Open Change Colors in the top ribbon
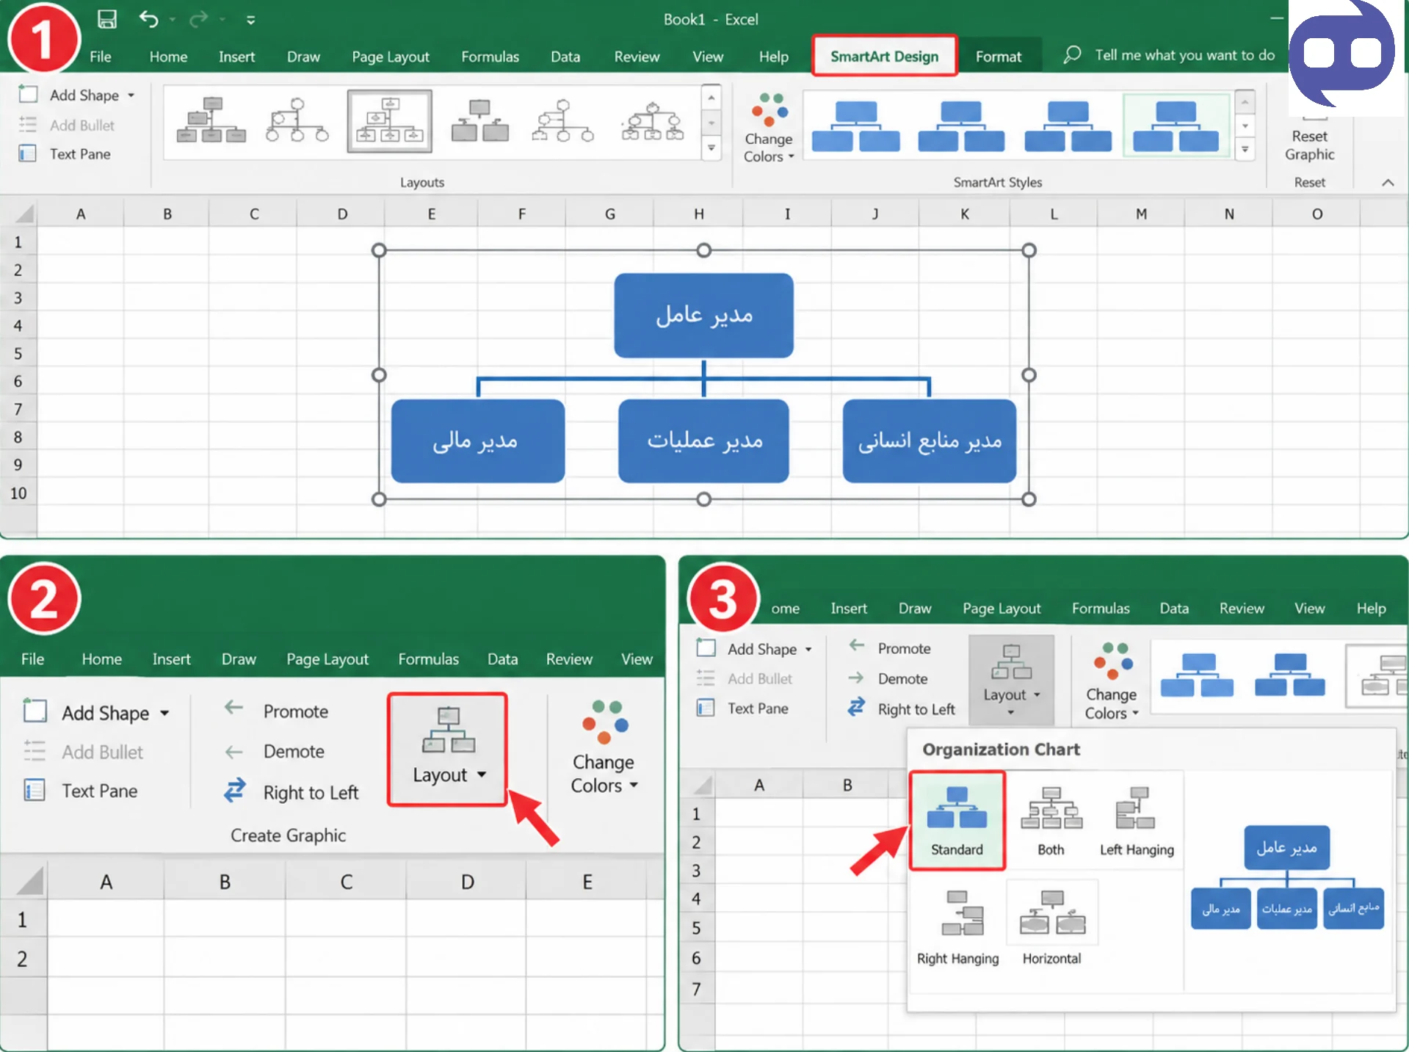 coord(768,127)
